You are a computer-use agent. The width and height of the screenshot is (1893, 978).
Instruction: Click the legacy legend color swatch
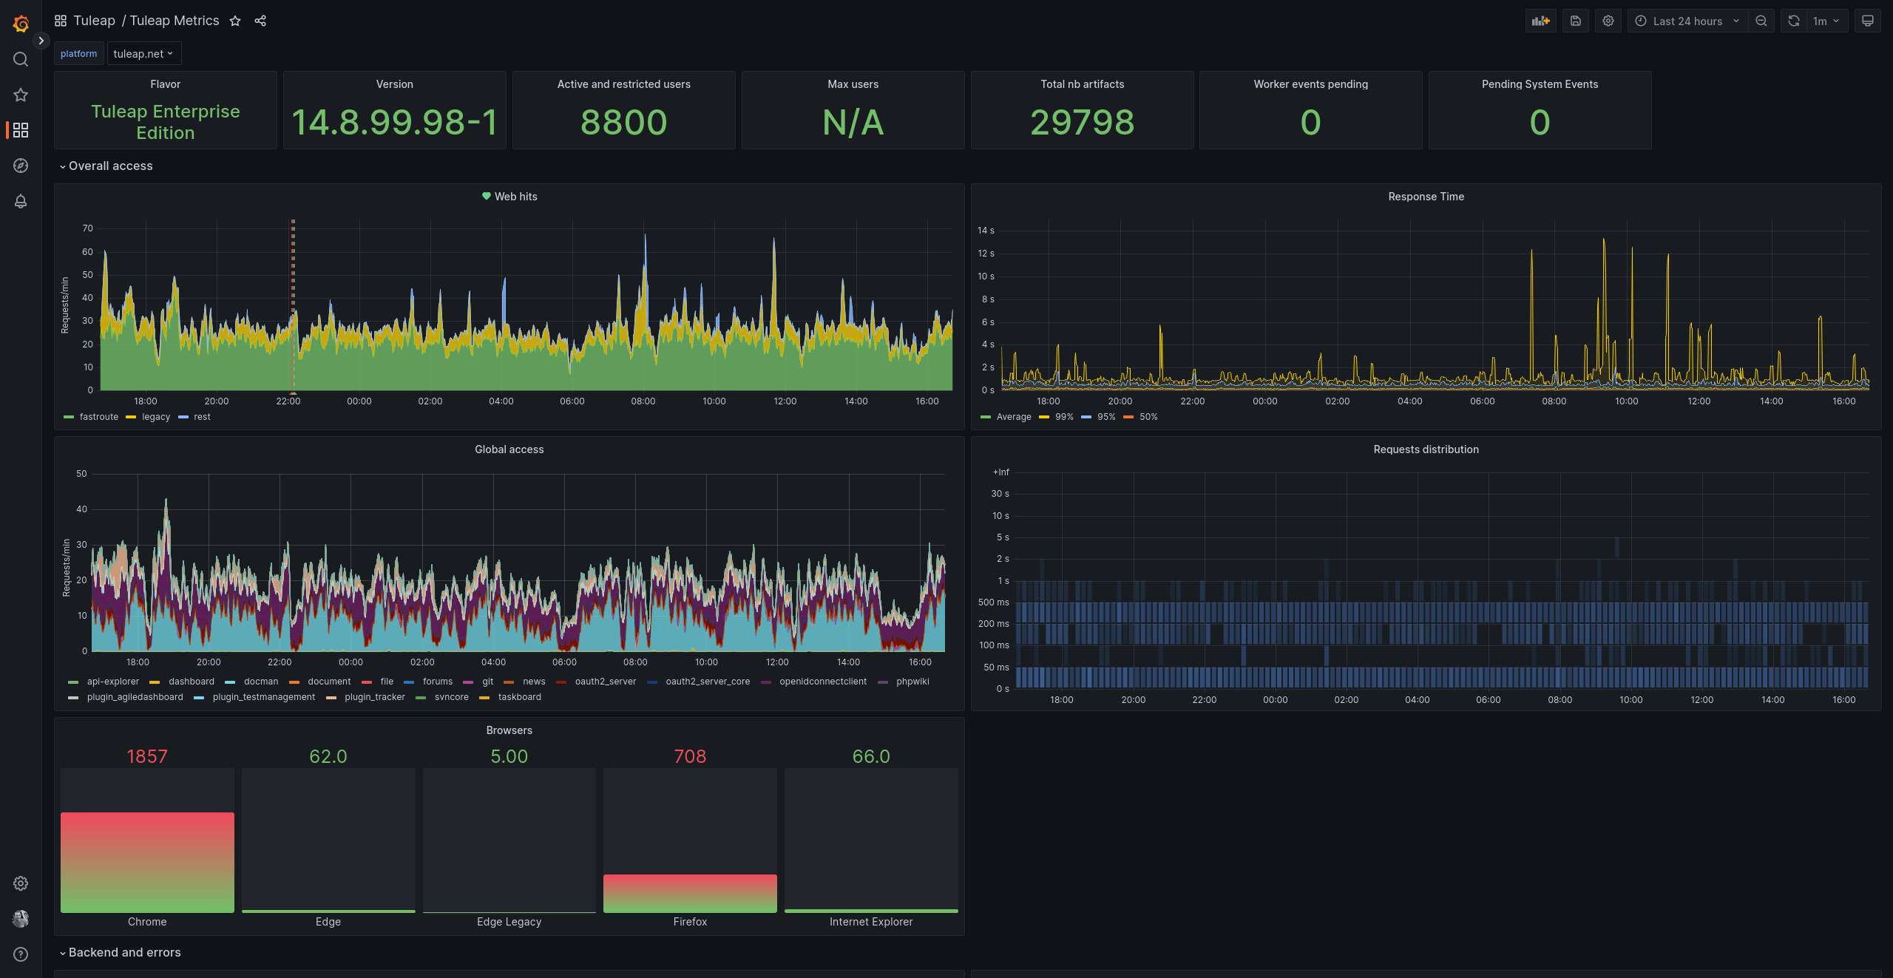(x=131, y=417)
